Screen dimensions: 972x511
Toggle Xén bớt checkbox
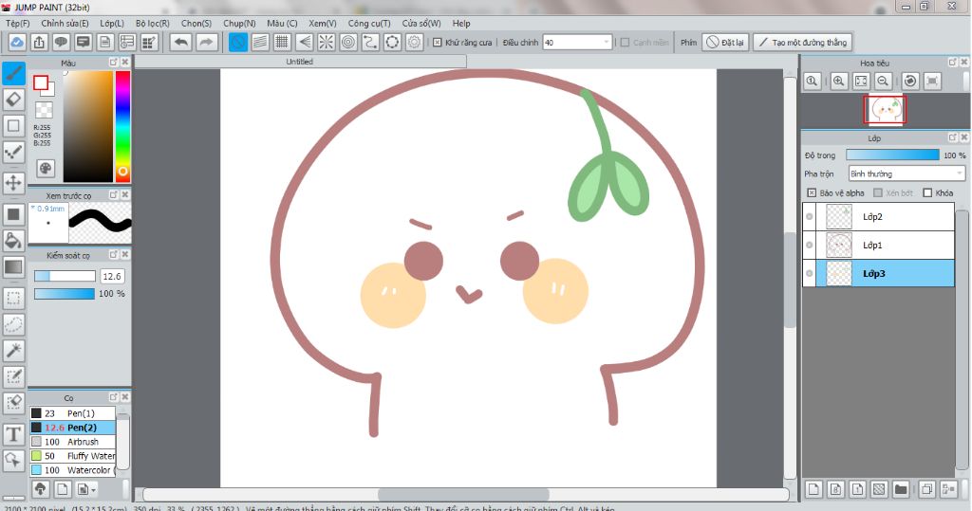click(878, 192)
